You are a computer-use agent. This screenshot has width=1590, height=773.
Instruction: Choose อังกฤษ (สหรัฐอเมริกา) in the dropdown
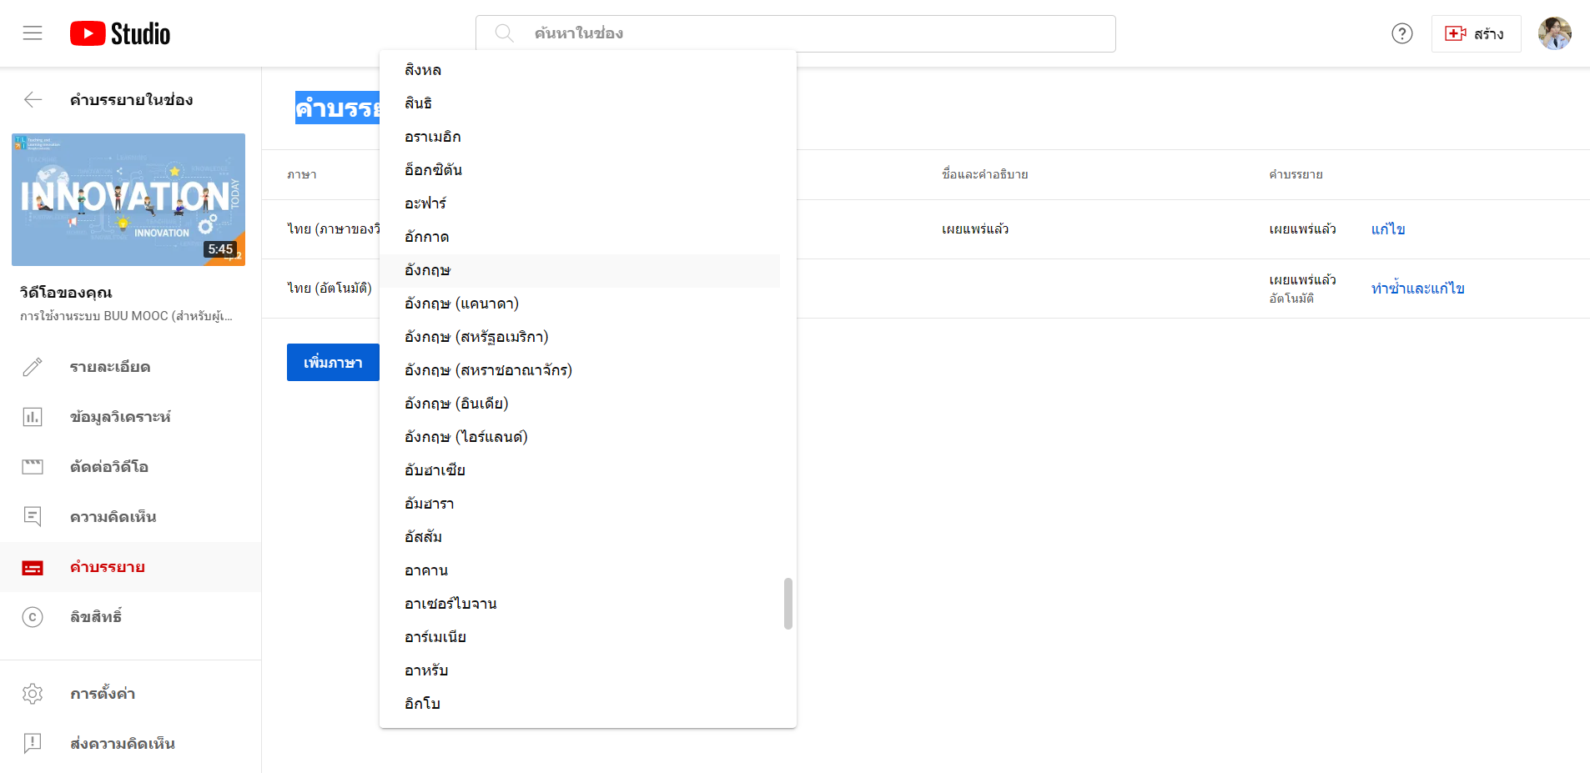[x=476, y=337]
